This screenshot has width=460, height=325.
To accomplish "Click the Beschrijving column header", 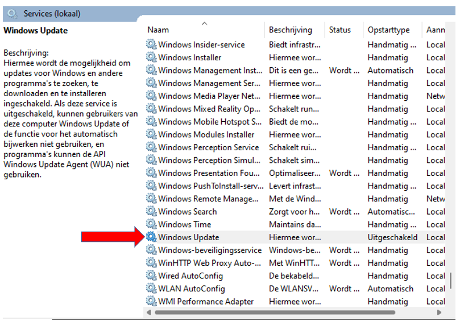I will click(291, 30).
